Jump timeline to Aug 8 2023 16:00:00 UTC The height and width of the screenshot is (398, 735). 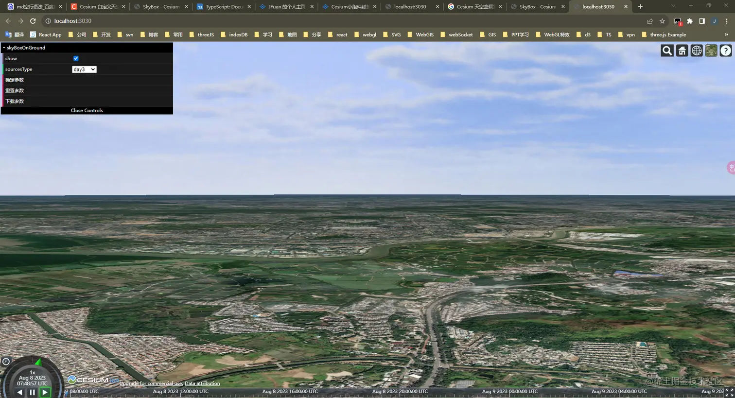290,391
